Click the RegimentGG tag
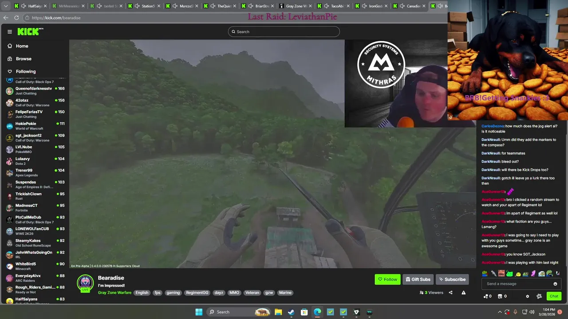 tap(197, 293)
